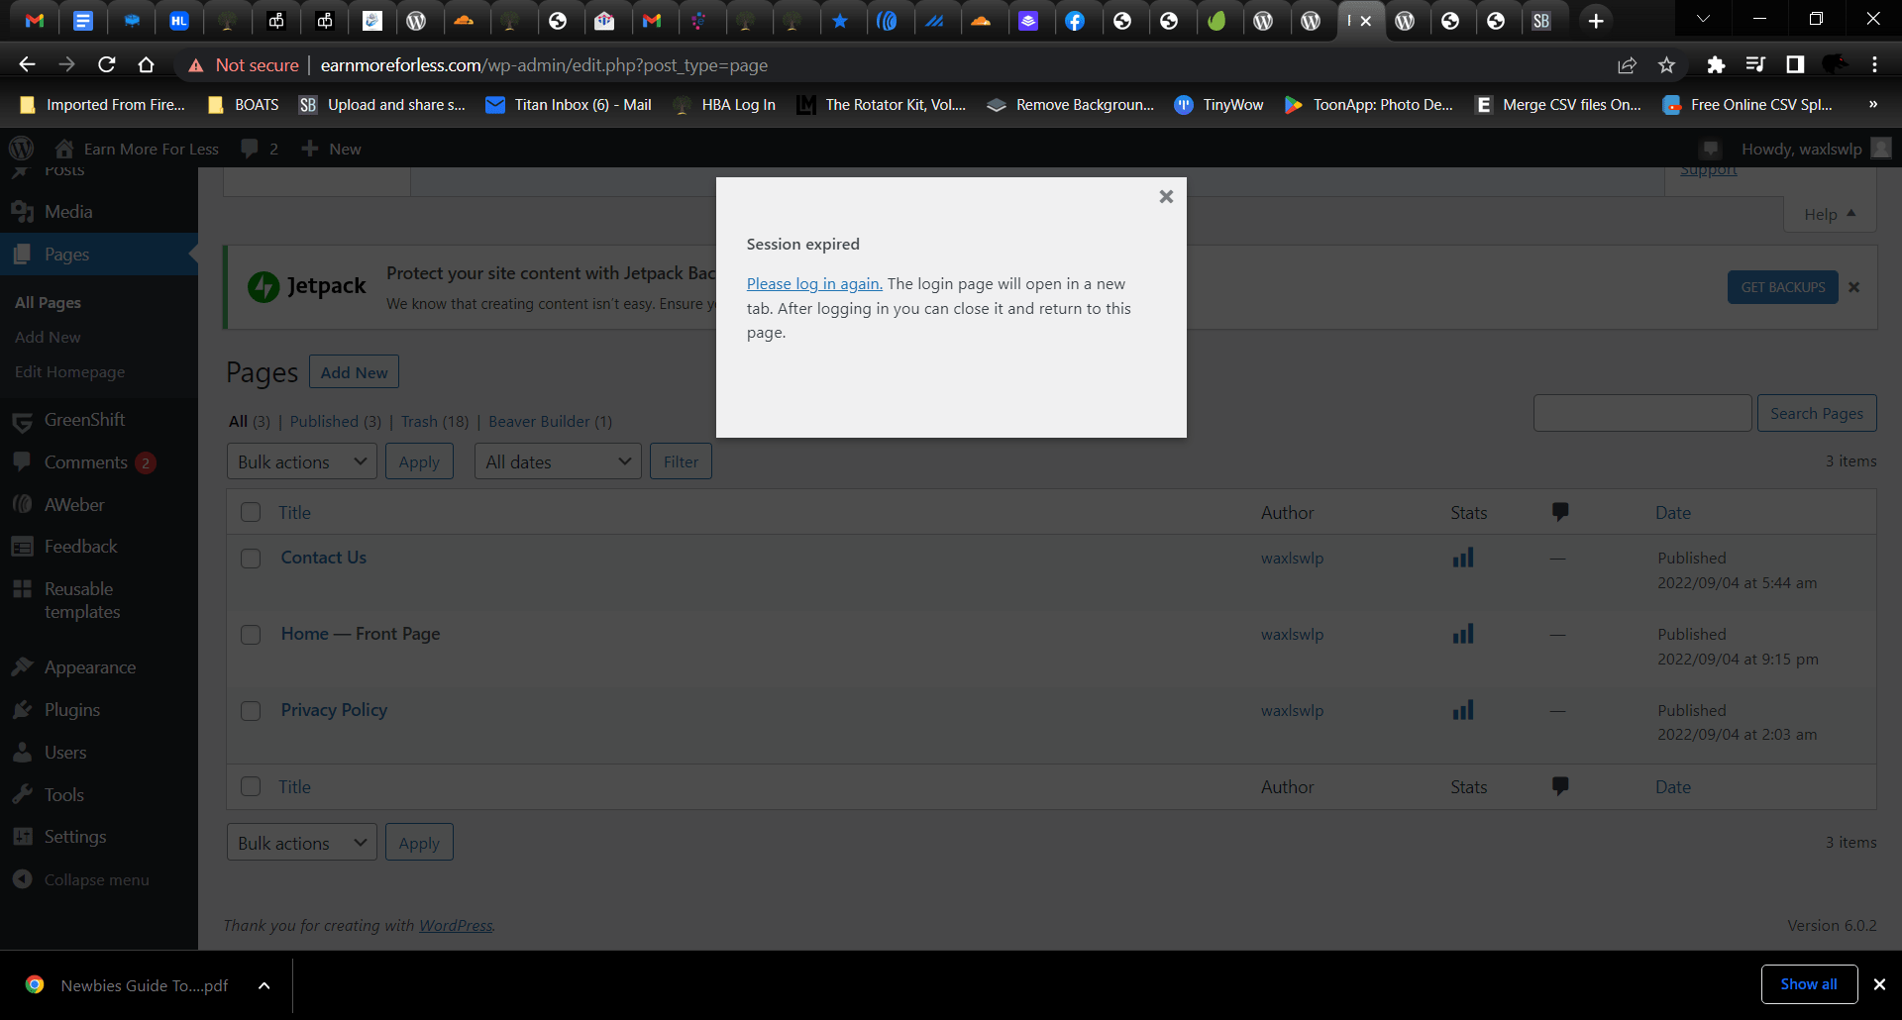Click the WordPress logo in admin bar
The image size is (1902, 1020).
point(21,148)
